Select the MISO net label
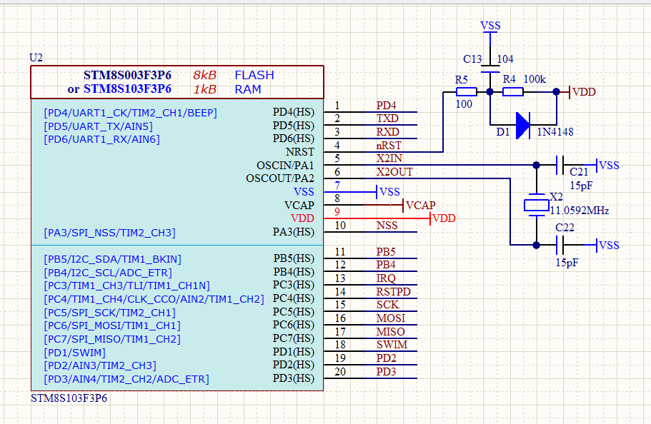This screenshot has width=651, height=424. (390, 331)
